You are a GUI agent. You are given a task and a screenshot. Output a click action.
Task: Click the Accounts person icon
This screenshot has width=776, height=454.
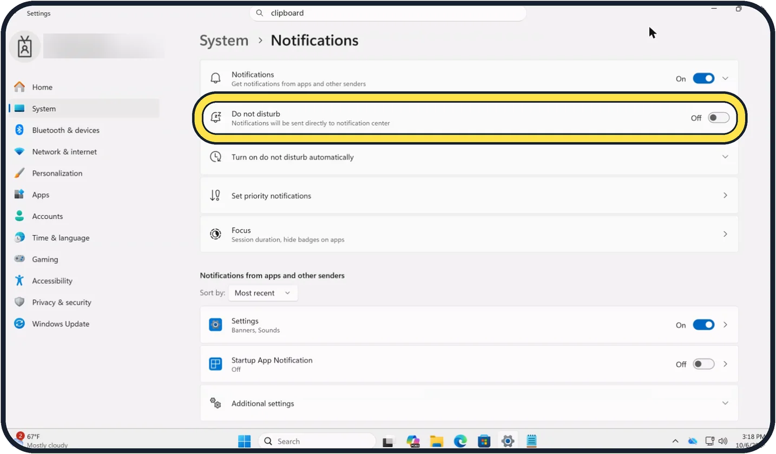pyautogui.click(x=19, y=216)
